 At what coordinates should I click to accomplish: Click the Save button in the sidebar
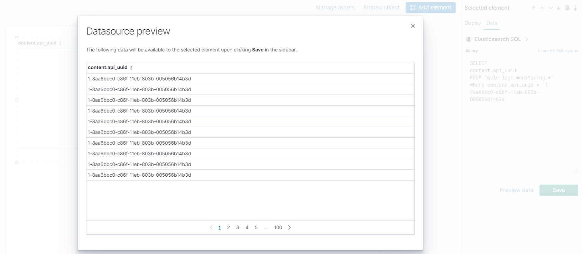pos(559,190)
